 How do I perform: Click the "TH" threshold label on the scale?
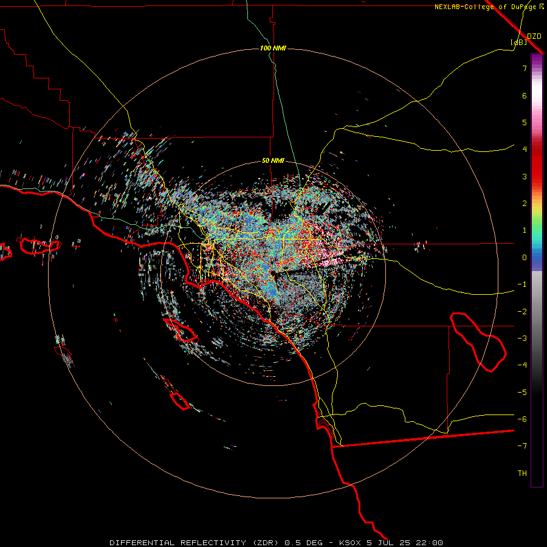coord(522,473)
